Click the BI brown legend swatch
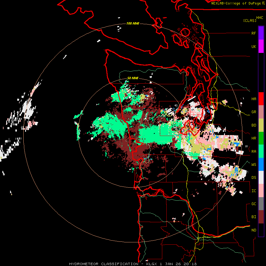Image resolution: width=266 pixels, height=266 pixels. click(261, 217)
